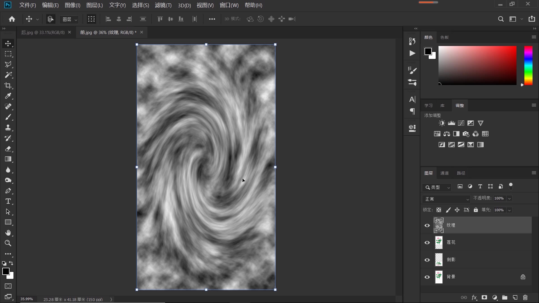
Task: Select the Crop tool
Action: tap(8, 86)
